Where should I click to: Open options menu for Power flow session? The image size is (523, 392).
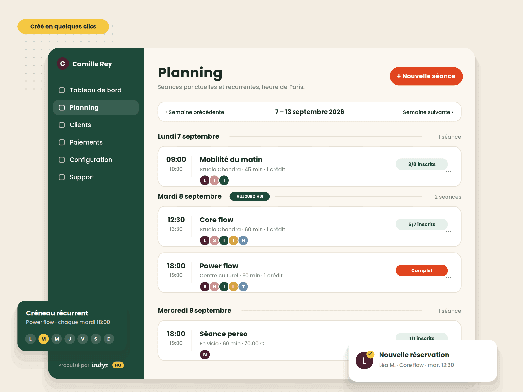[448, 277]
